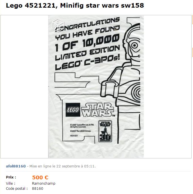Click the Congratulations headline text on the bag
Viewport: 193px width, 194px height.
tap(87, 25)
